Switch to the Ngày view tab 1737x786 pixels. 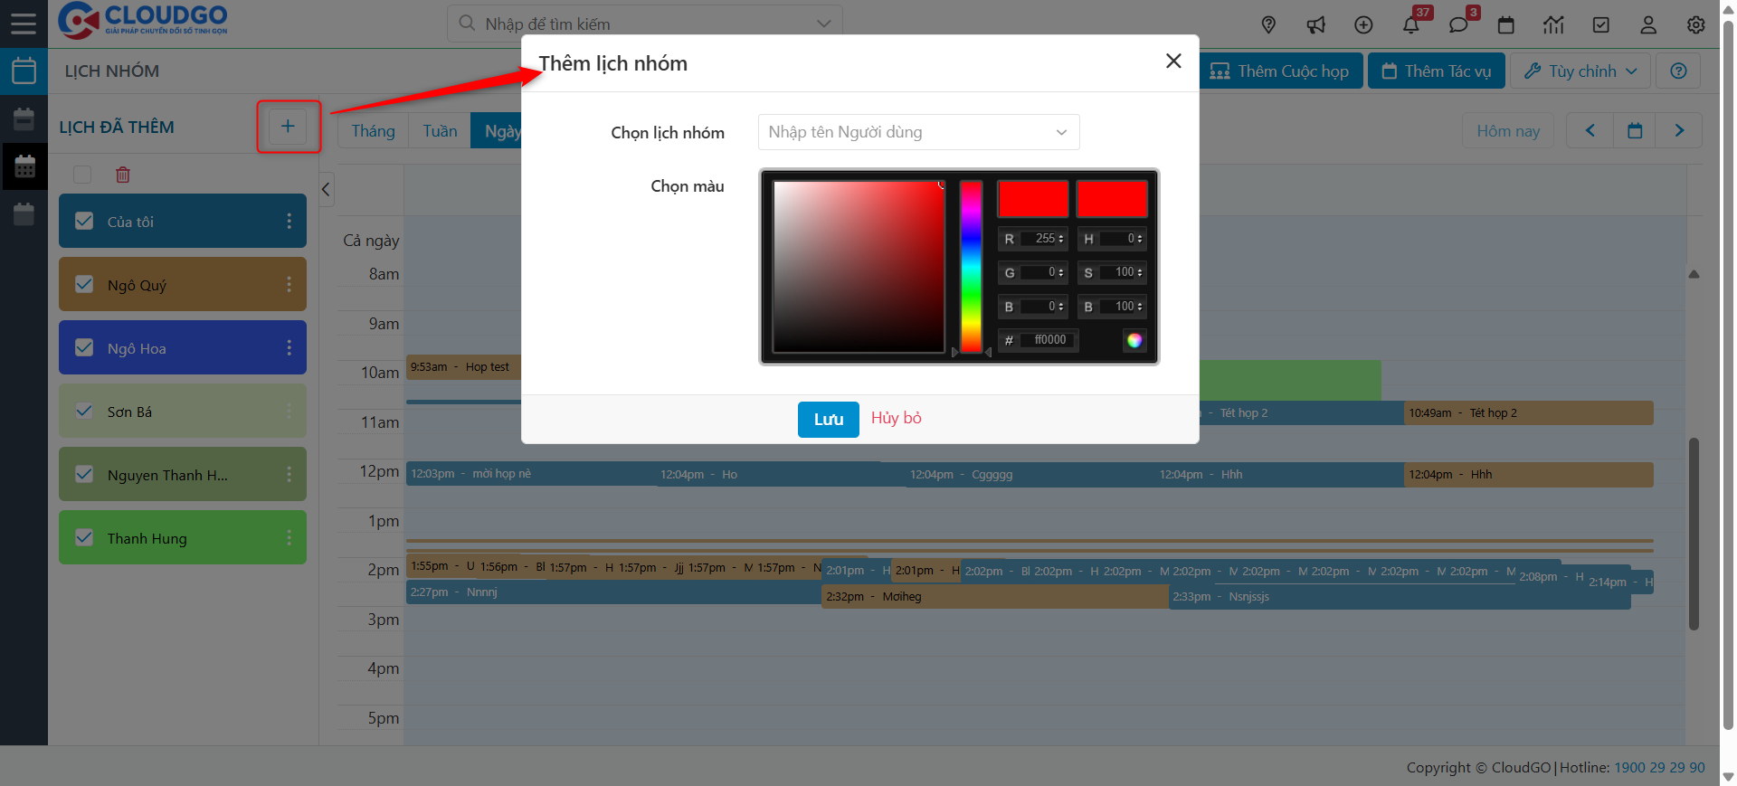click(497, 131)
